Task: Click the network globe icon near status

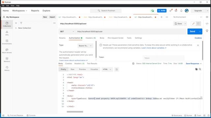Action: [x=133, y=64]
